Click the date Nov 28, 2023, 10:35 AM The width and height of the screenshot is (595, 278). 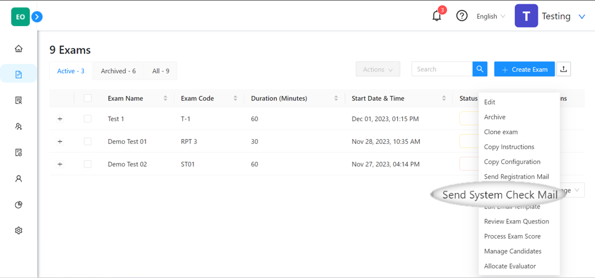pyautogui.click(x=386, y=141)
